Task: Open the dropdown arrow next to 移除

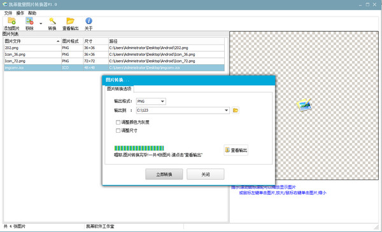Action: (41, 24)
